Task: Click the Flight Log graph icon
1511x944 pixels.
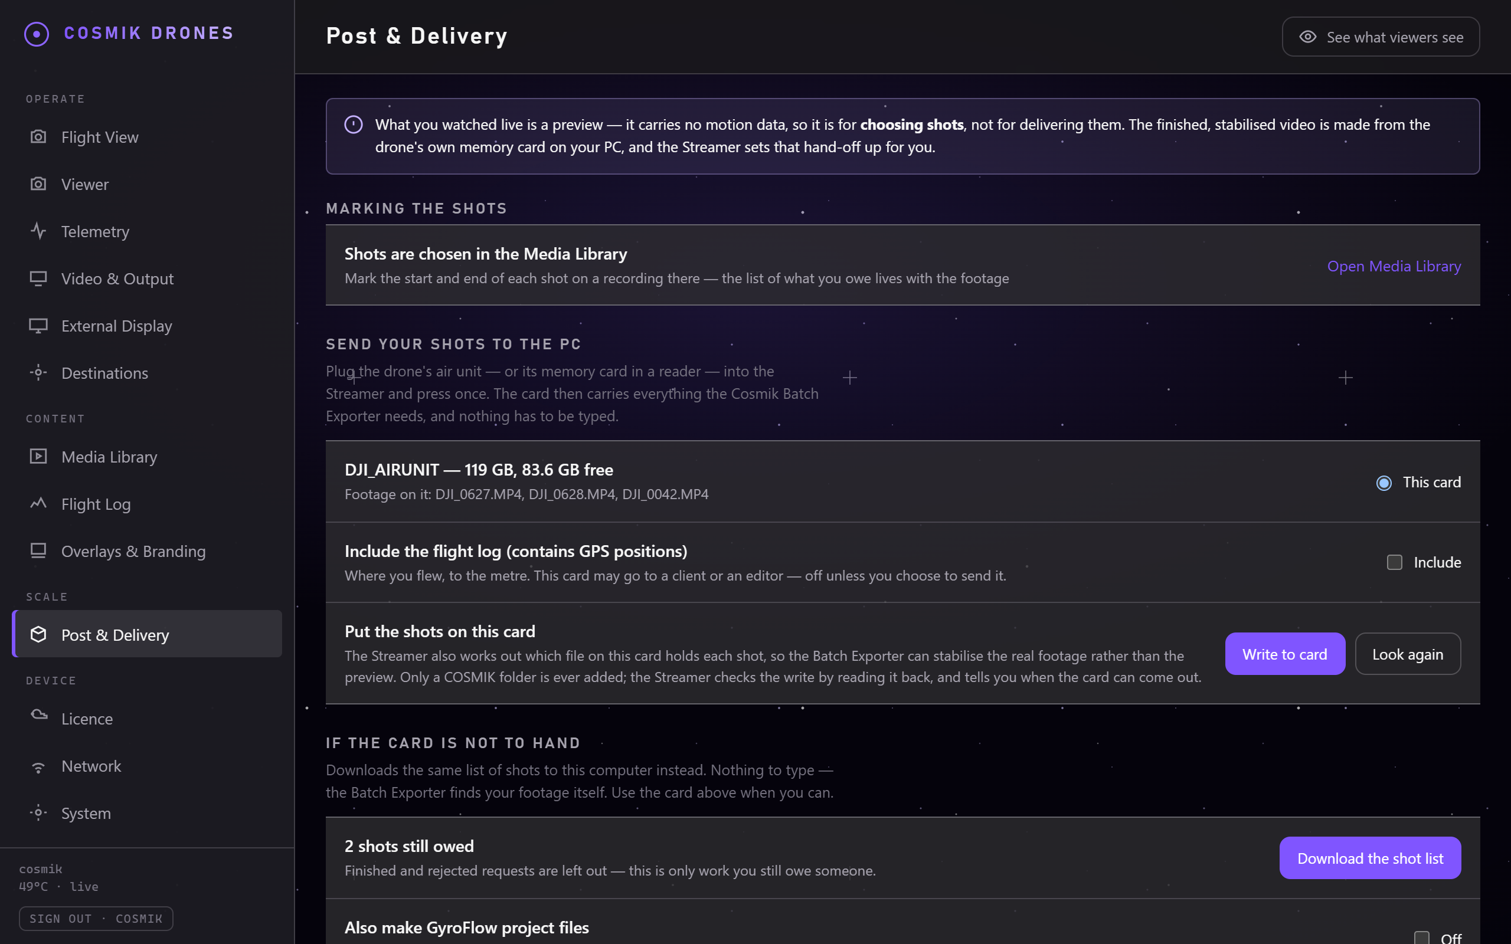Action: coord(38,504)
